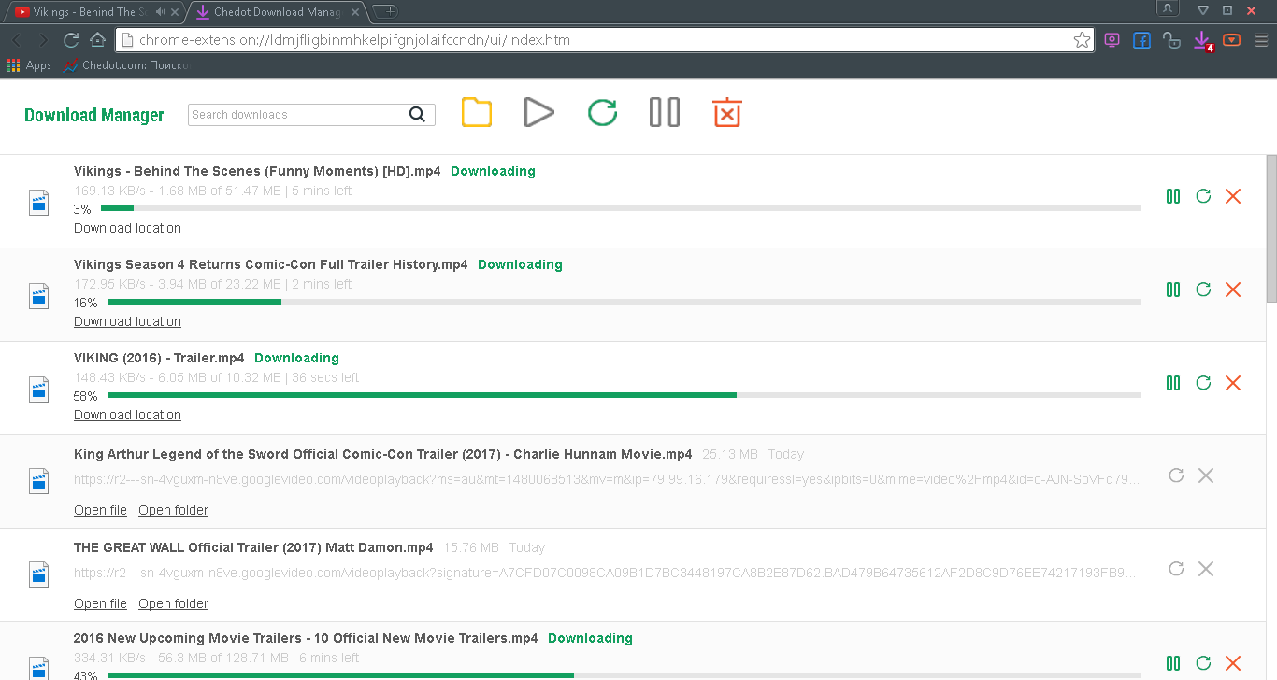Click King Arthur video file icon
The image size is (1277, 680).
click(38, 481)
